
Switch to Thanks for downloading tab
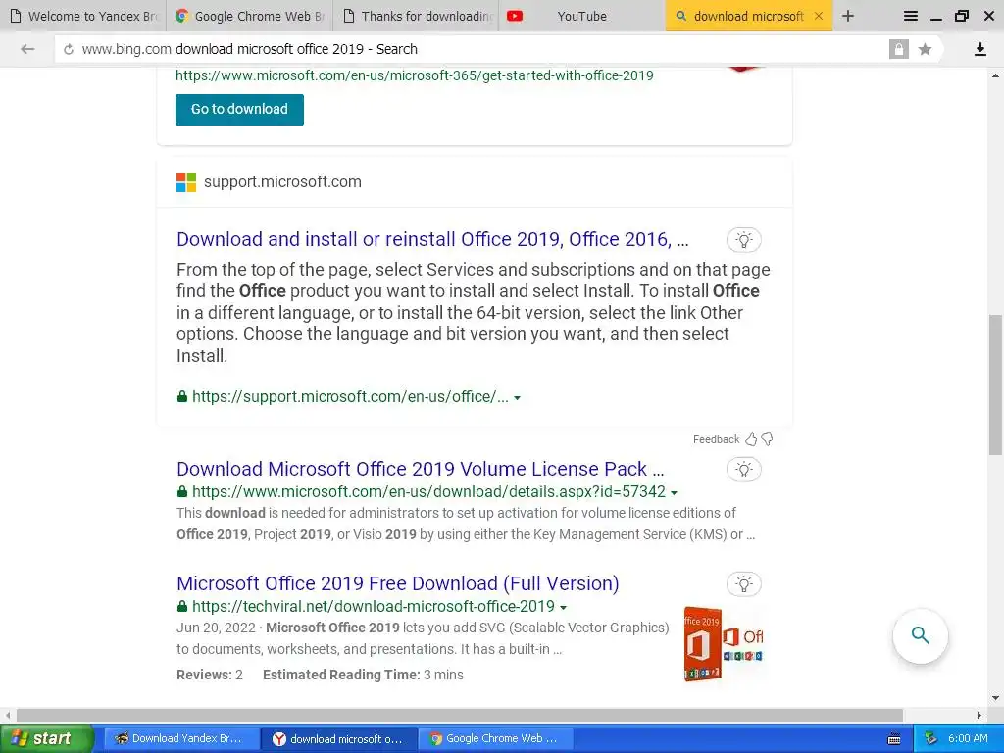416,16
